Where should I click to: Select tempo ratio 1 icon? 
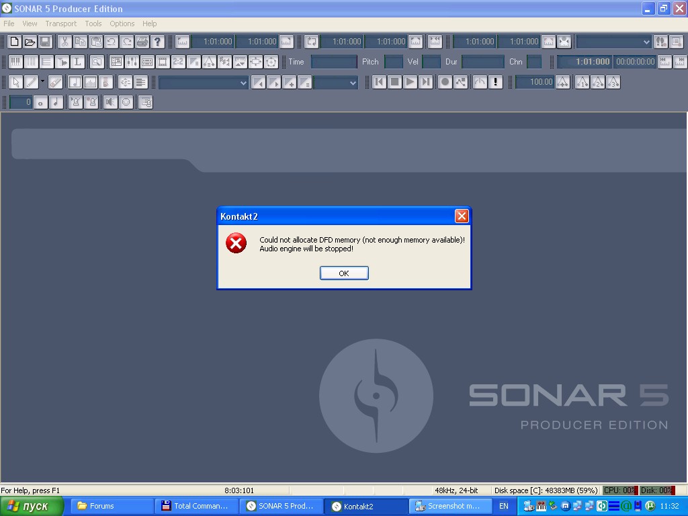click(583, 82)
